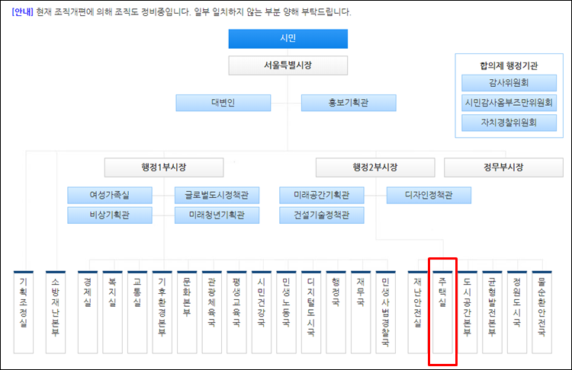This screenshot has height=370, width=572.
Task: Open 시민감사옴부즈만위원회 link
Action: coord(509,103)
